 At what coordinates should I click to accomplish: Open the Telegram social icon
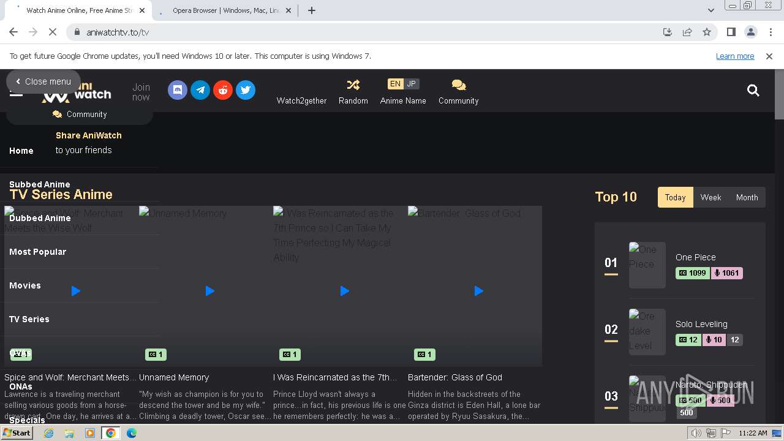[x=200, y=90]
